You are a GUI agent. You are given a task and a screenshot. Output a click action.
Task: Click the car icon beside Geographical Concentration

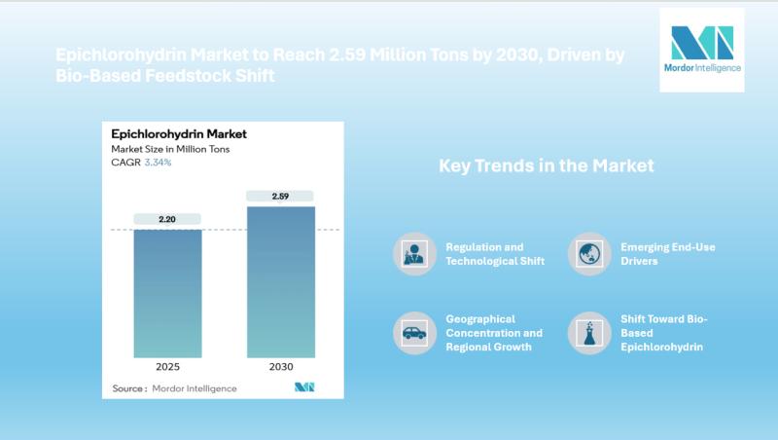415,333
